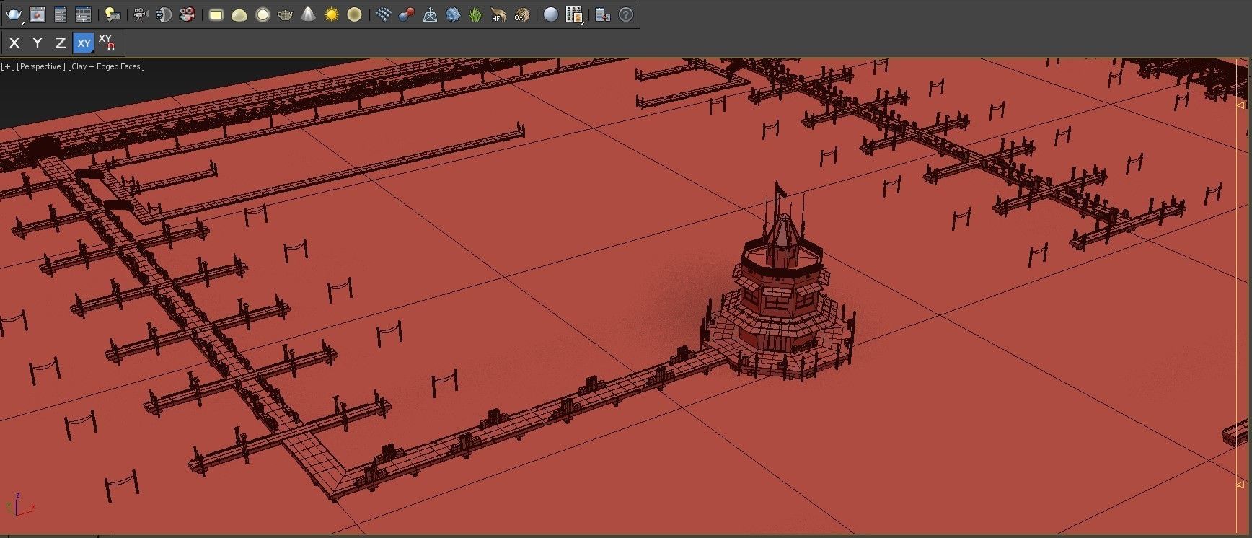The image size is (1252, 538).
Task: Click the light lister bulb icon
Action: pyautogui.click(x=113, y=14)
